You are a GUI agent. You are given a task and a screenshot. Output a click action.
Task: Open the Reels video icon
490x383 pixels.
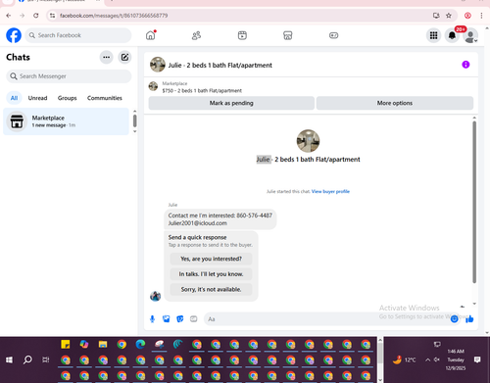(242, 35)
